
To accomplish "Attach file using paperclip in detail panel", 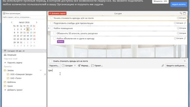I will click(x=163, y=65).
